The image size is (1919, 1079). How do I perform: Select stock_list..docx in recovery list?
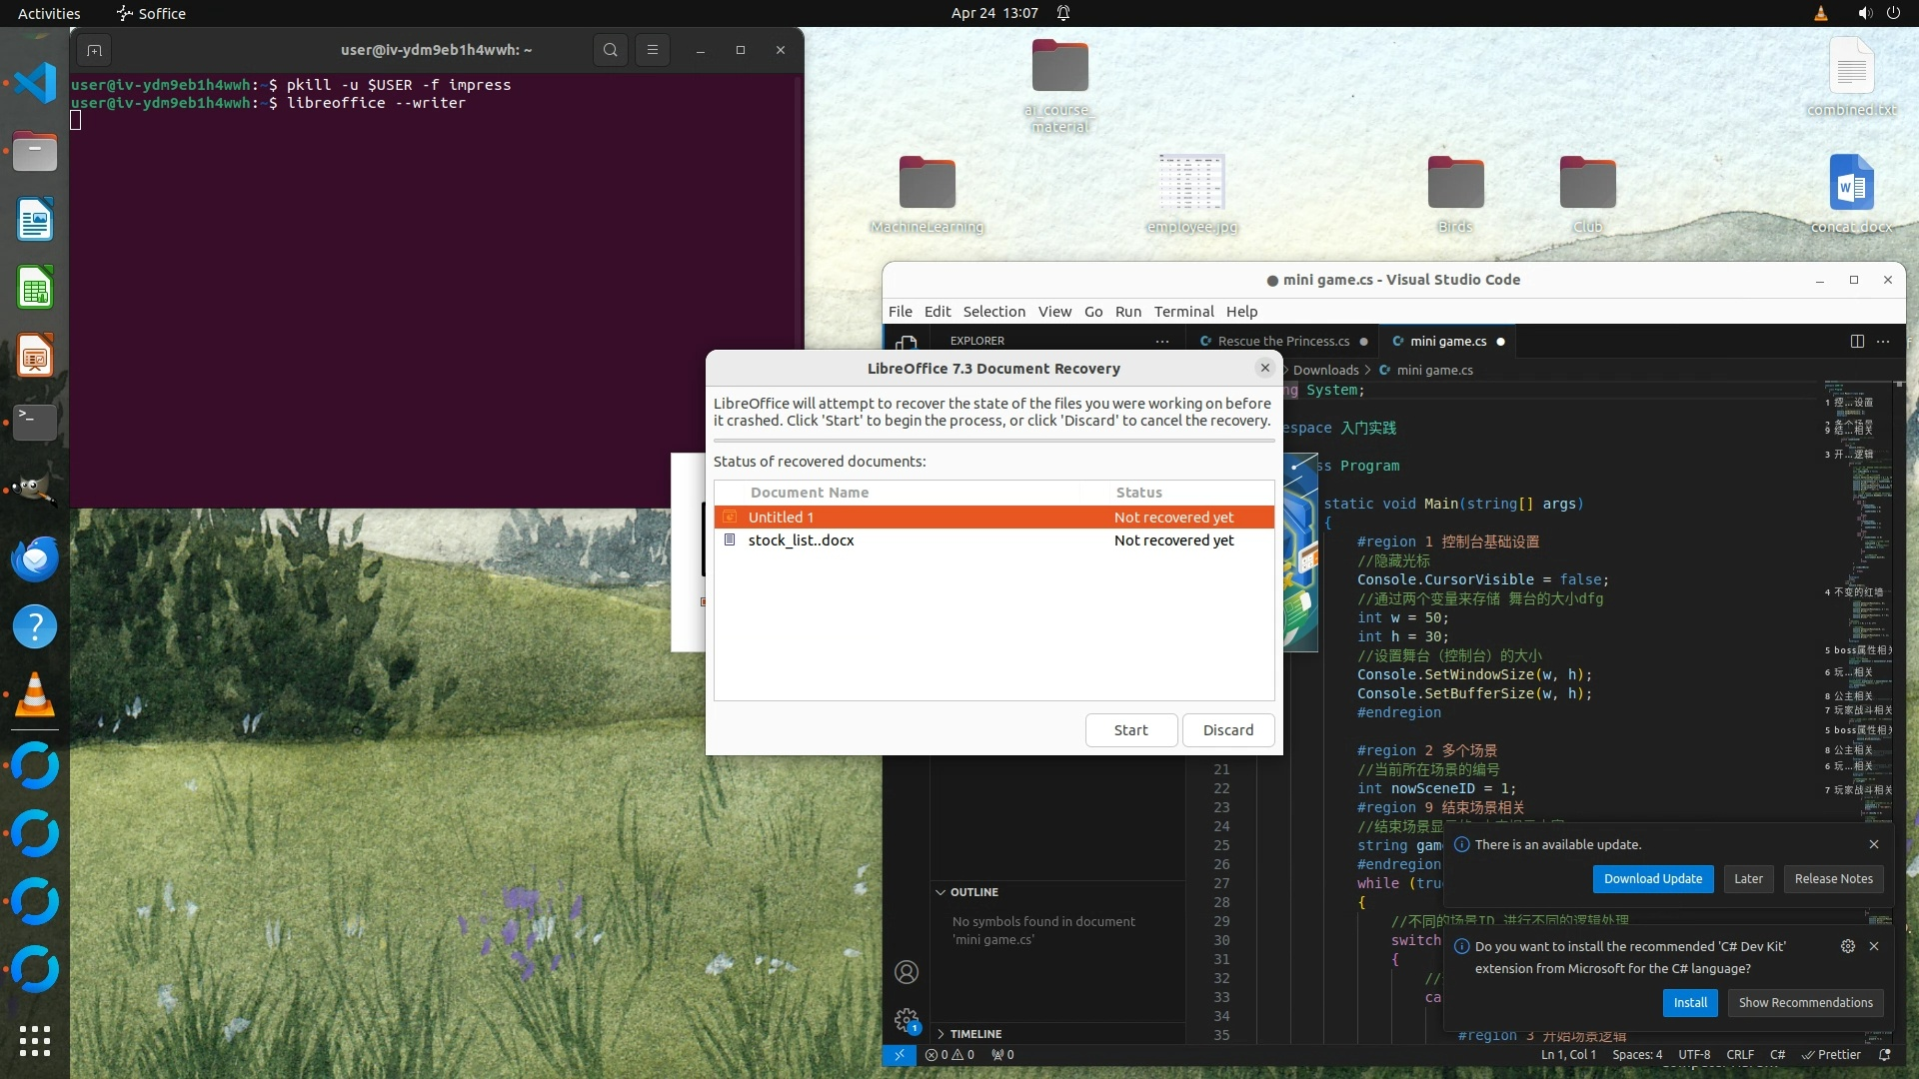[x=801, y=540]
